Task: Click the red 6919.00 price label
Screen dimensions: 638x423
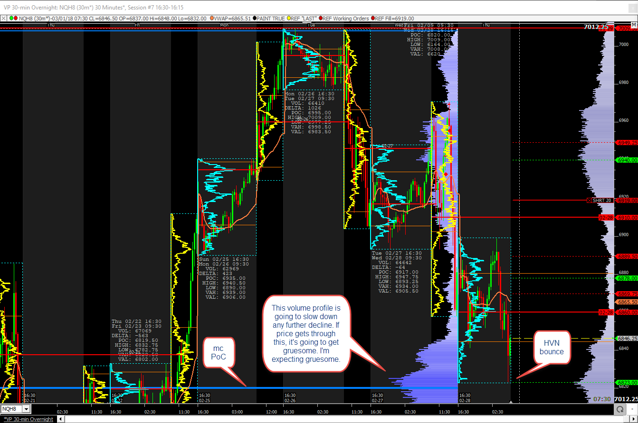Action: pos(626,200)
